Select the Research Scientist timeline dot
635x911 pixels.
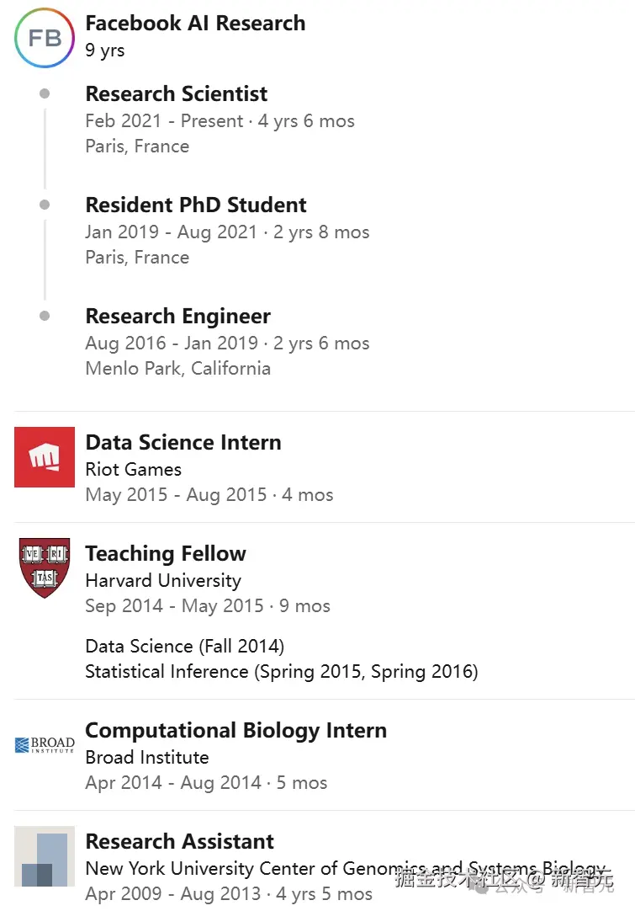(x=45, y=93)
